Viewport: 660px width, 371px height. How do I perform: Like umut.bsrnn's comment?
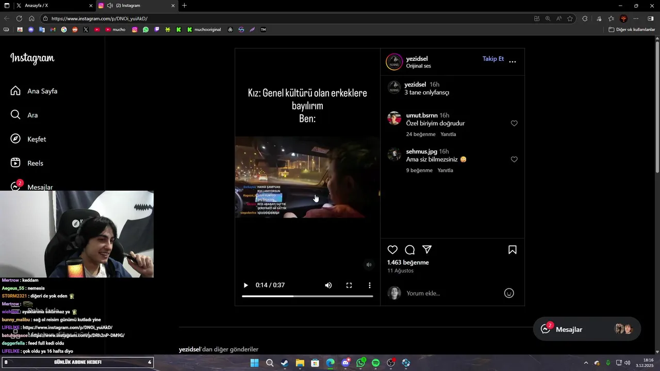(514, 124)
